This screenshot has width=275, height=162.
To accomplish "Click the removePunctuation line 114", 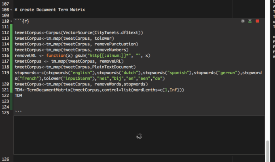I will point(76,44).
